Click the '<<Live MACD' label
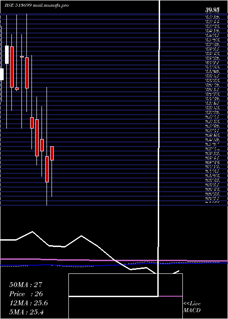228x319 pixels. [192, 307]
